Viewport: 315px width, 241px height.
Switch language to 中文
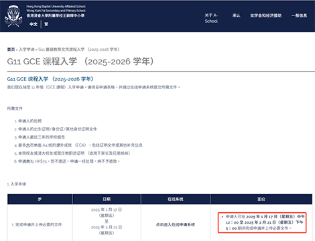point(34,24)
